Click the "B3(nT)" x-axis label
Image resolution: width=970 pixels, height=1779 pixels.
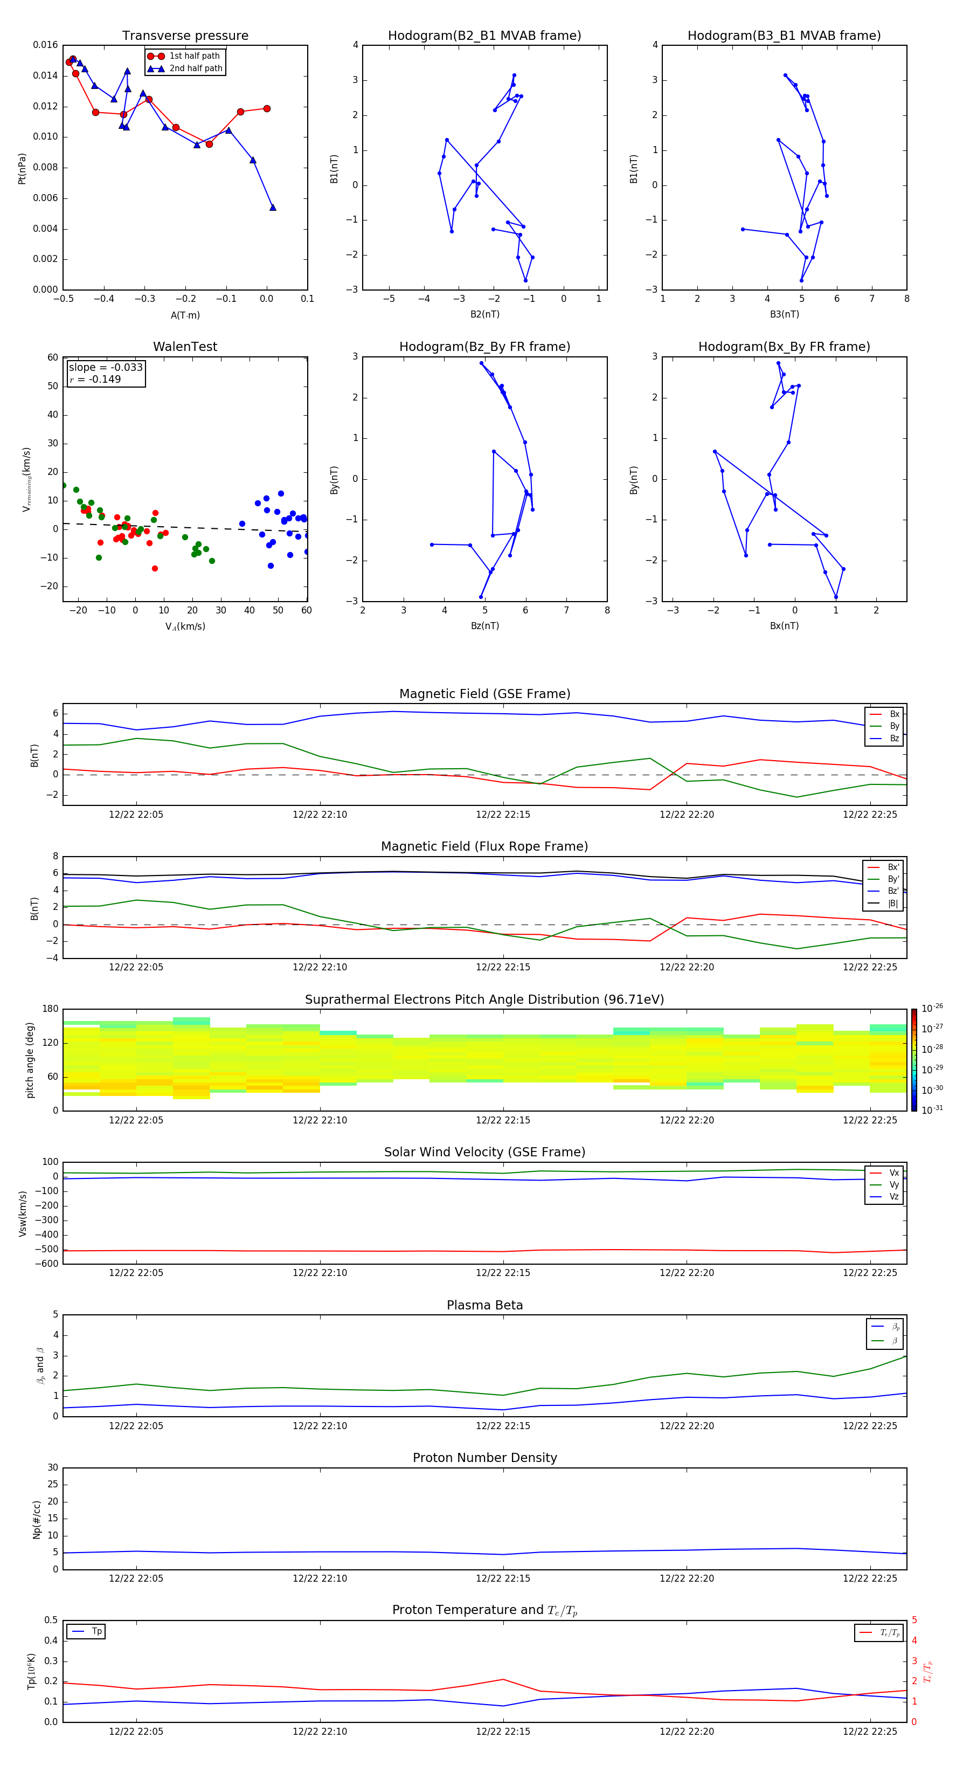click(784, 315)
